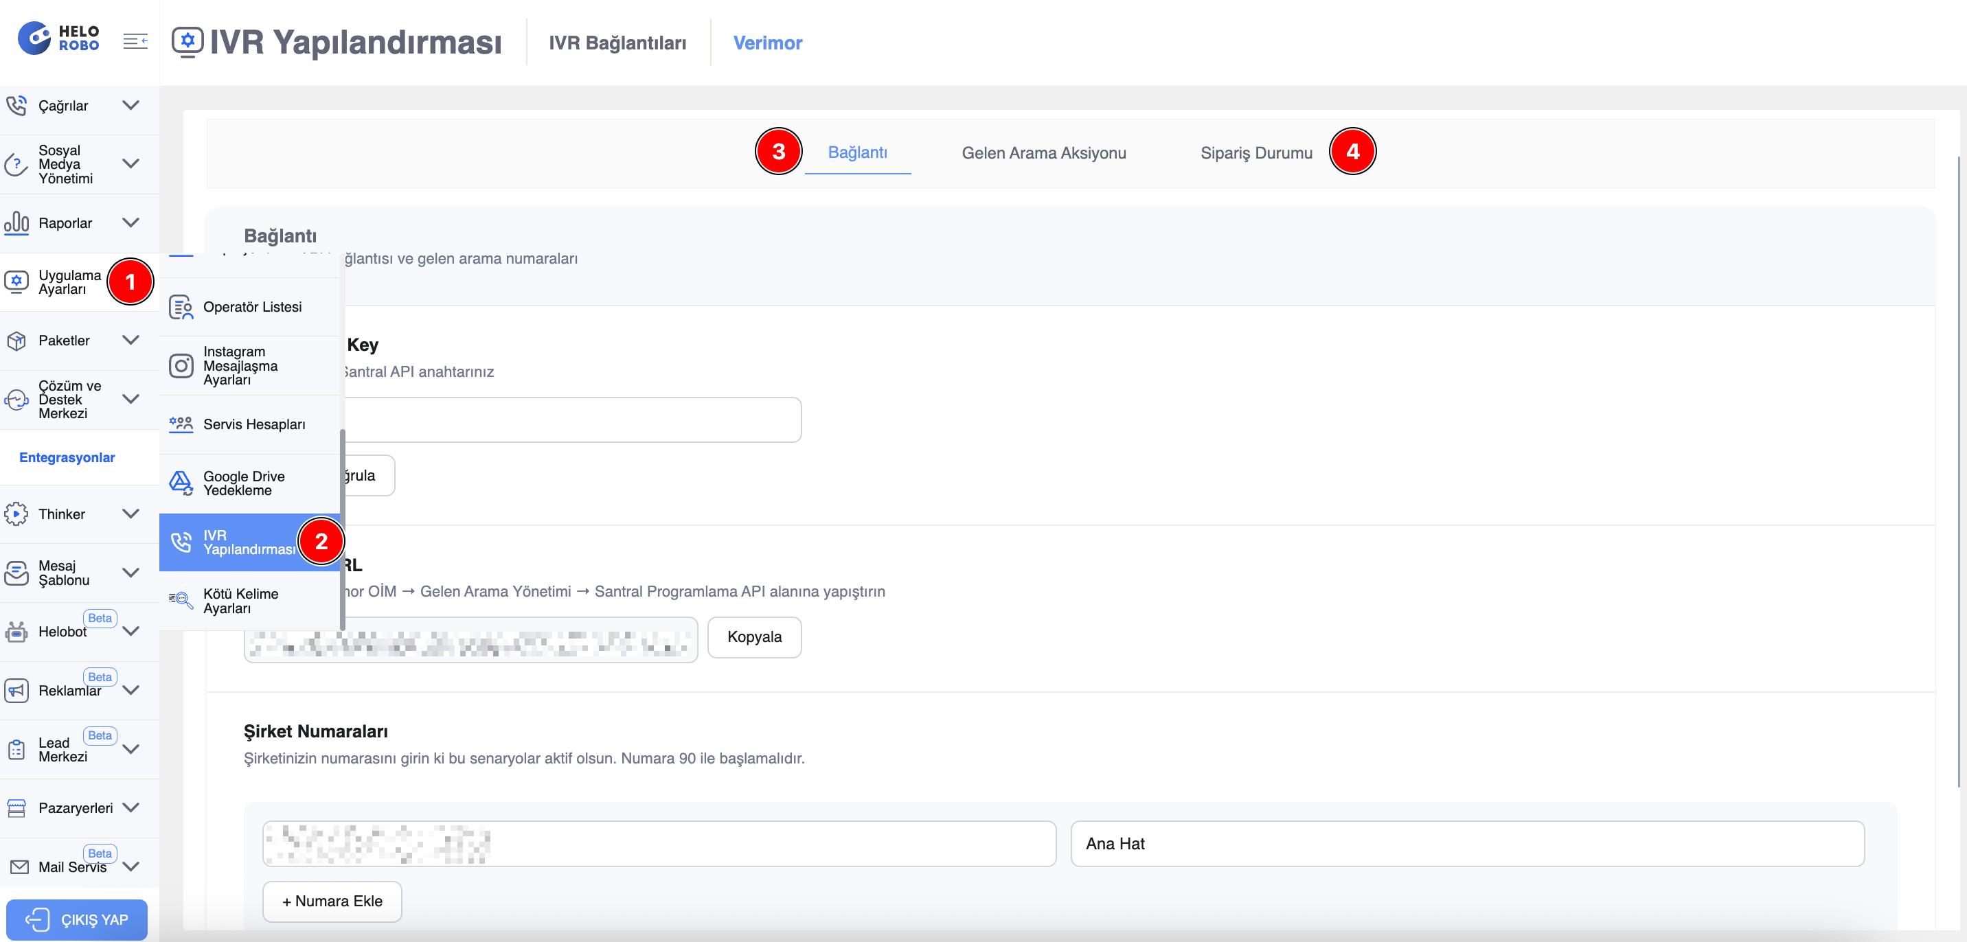Collapse the sidebar menu toggle icon

point(135,41)
